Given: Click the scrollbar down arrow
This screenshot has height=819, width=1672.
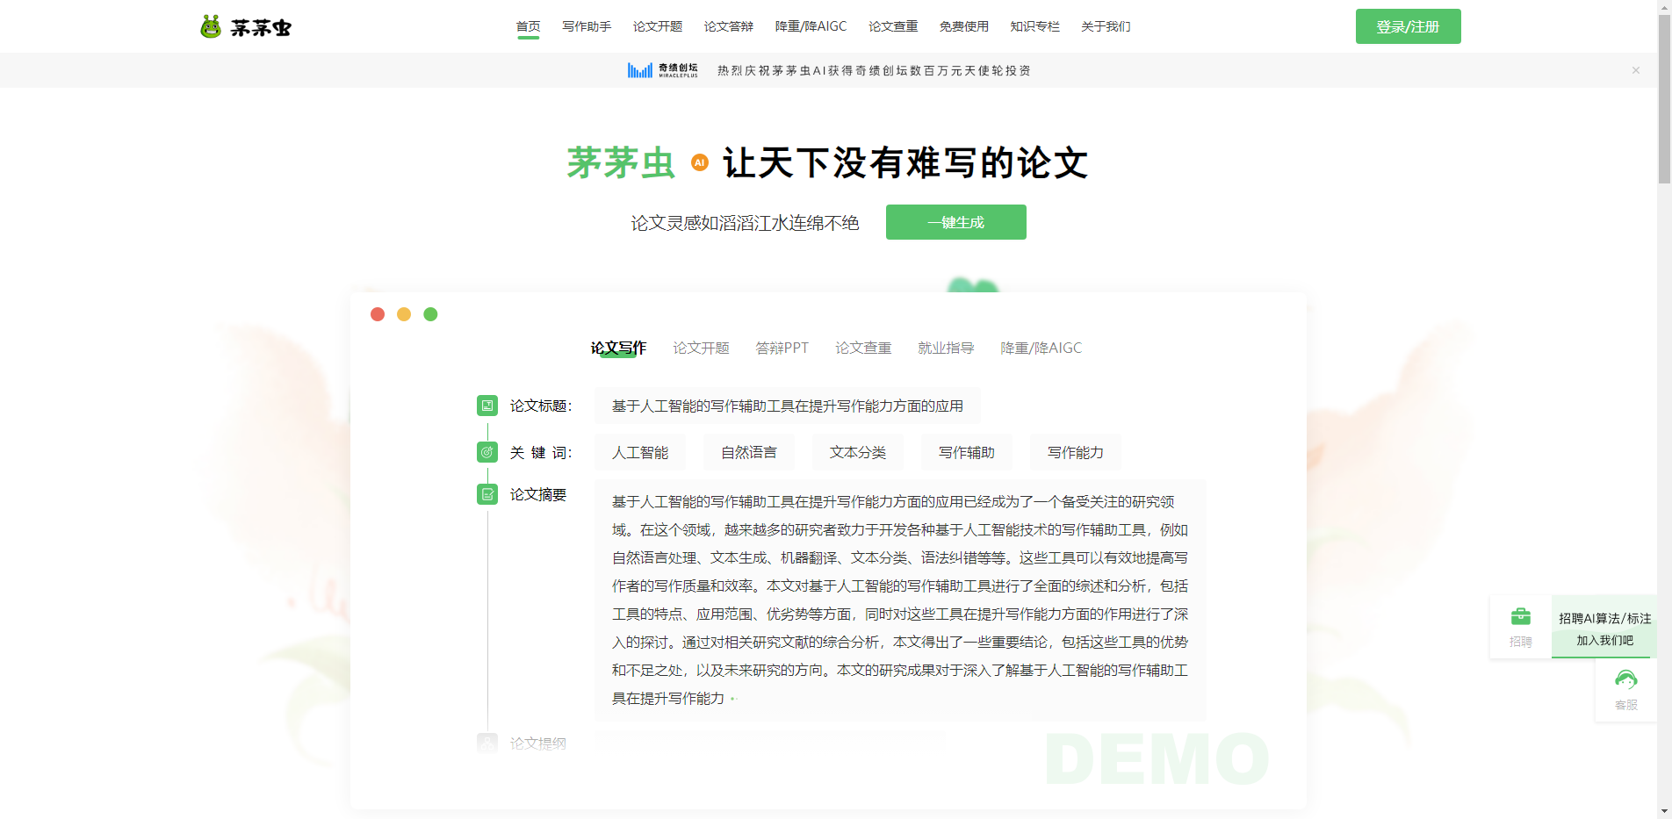Looking at the screenshot, I should click(x=1664, y=811).
